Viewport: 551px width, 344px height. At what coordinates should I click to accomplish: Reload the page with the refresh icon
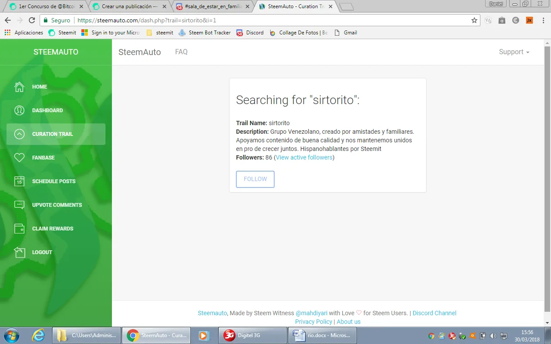point(32,20)
